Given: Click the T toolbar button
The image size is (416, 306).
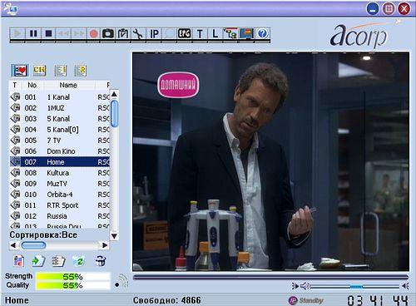Looking at the screenshot, I should (x=200, y=34).
